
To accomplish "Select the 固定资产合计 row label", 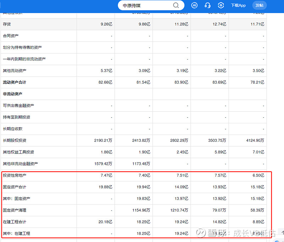I will click(x=14, y=187).
